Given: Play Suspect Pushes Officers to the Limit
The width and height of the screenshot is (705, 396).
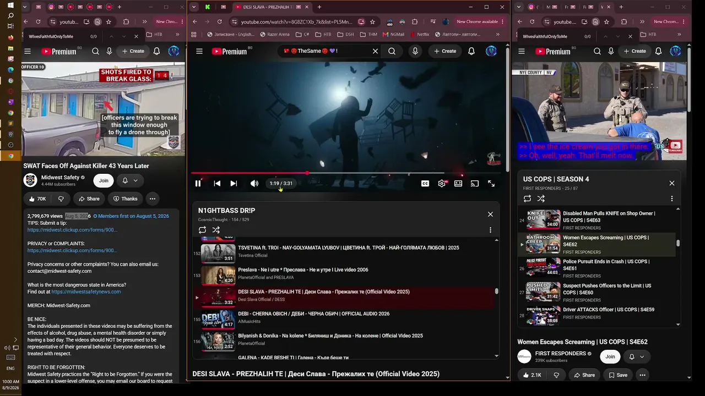Looking at the screenshot, I should pos(597,293).
